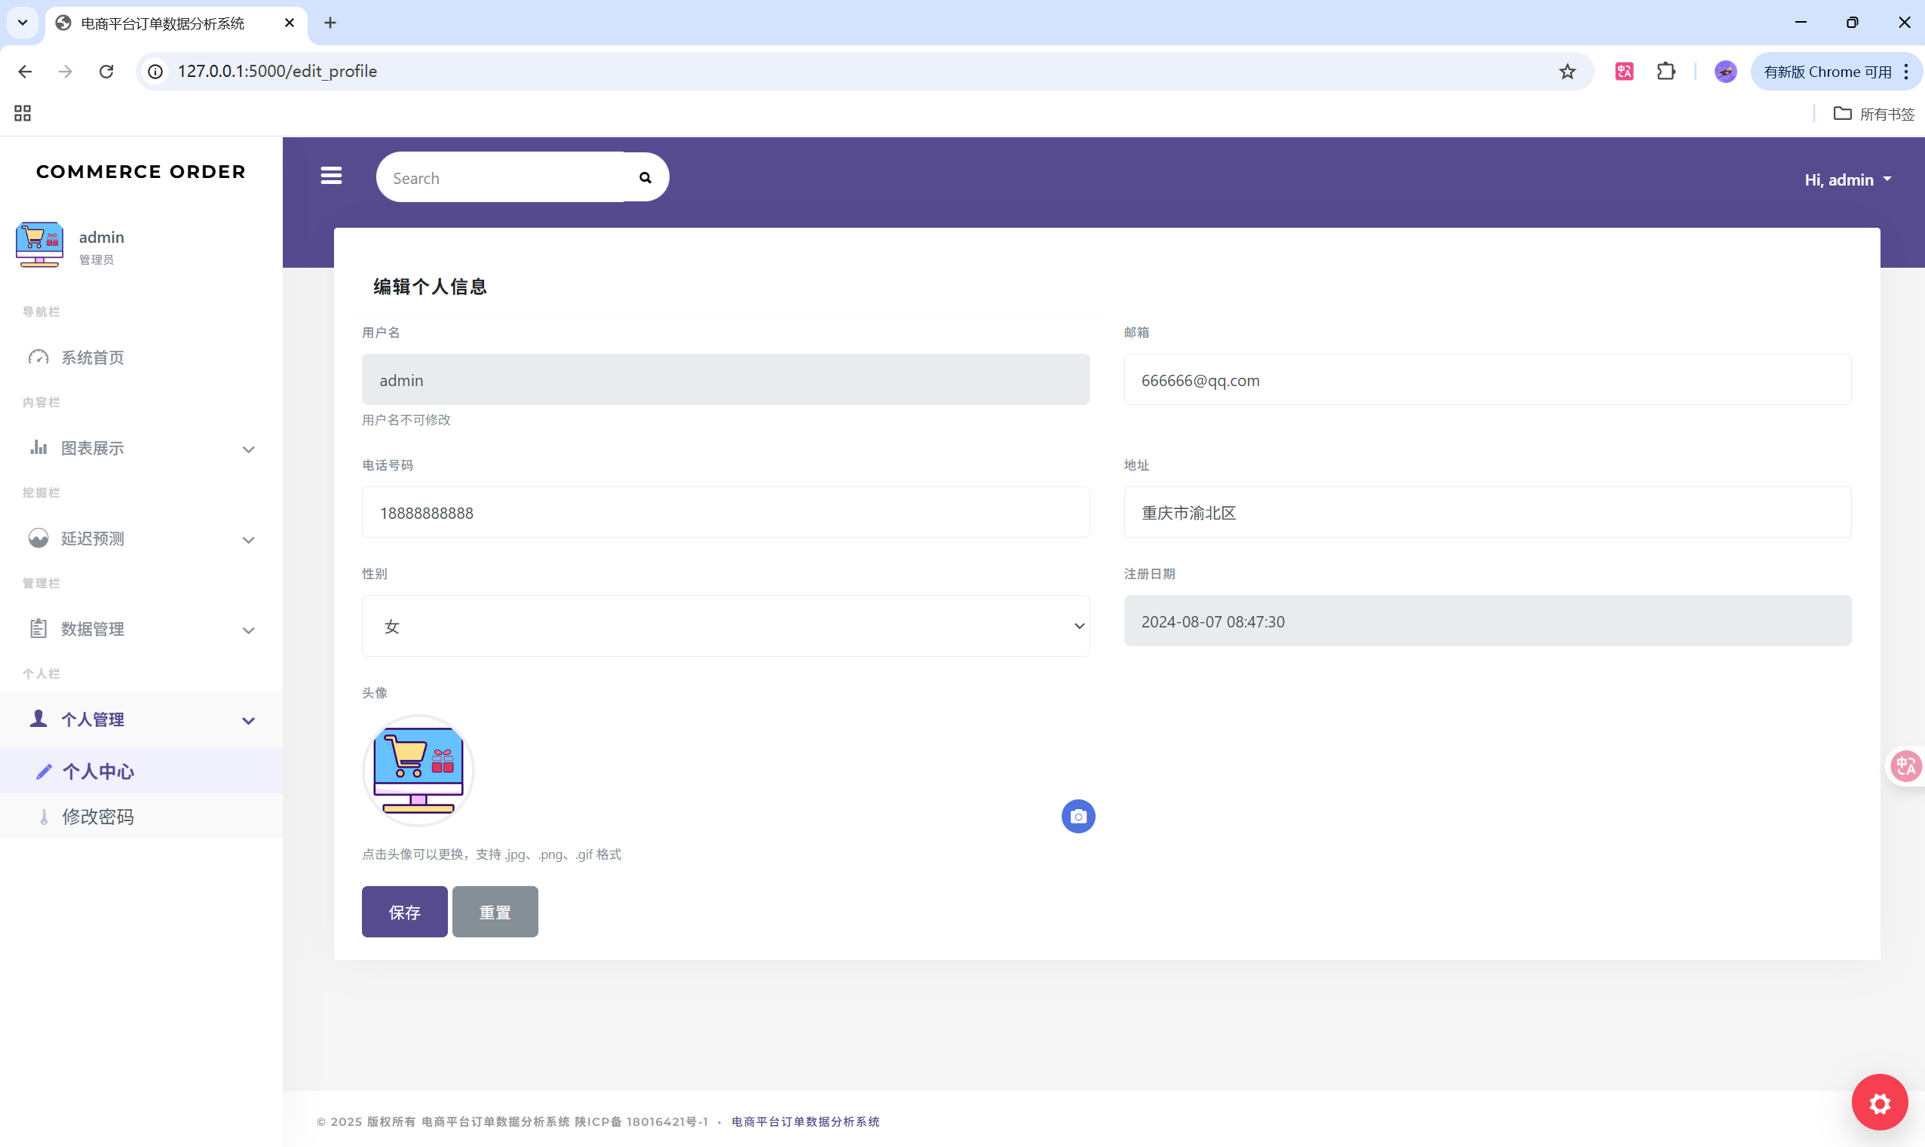Go to 系统首页 in sidebar
This screenshot has width=1925, height=1147.
point(92,357)
